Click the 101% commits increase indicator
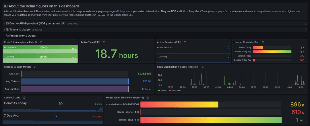This screenshot has height=126, width=310. (x=98, y=104)
